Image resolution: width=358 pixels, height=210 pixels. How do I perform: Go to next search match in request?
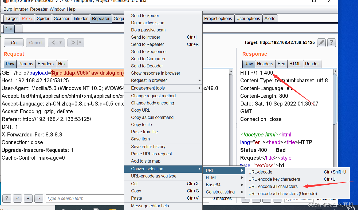[x=39, y=198]
